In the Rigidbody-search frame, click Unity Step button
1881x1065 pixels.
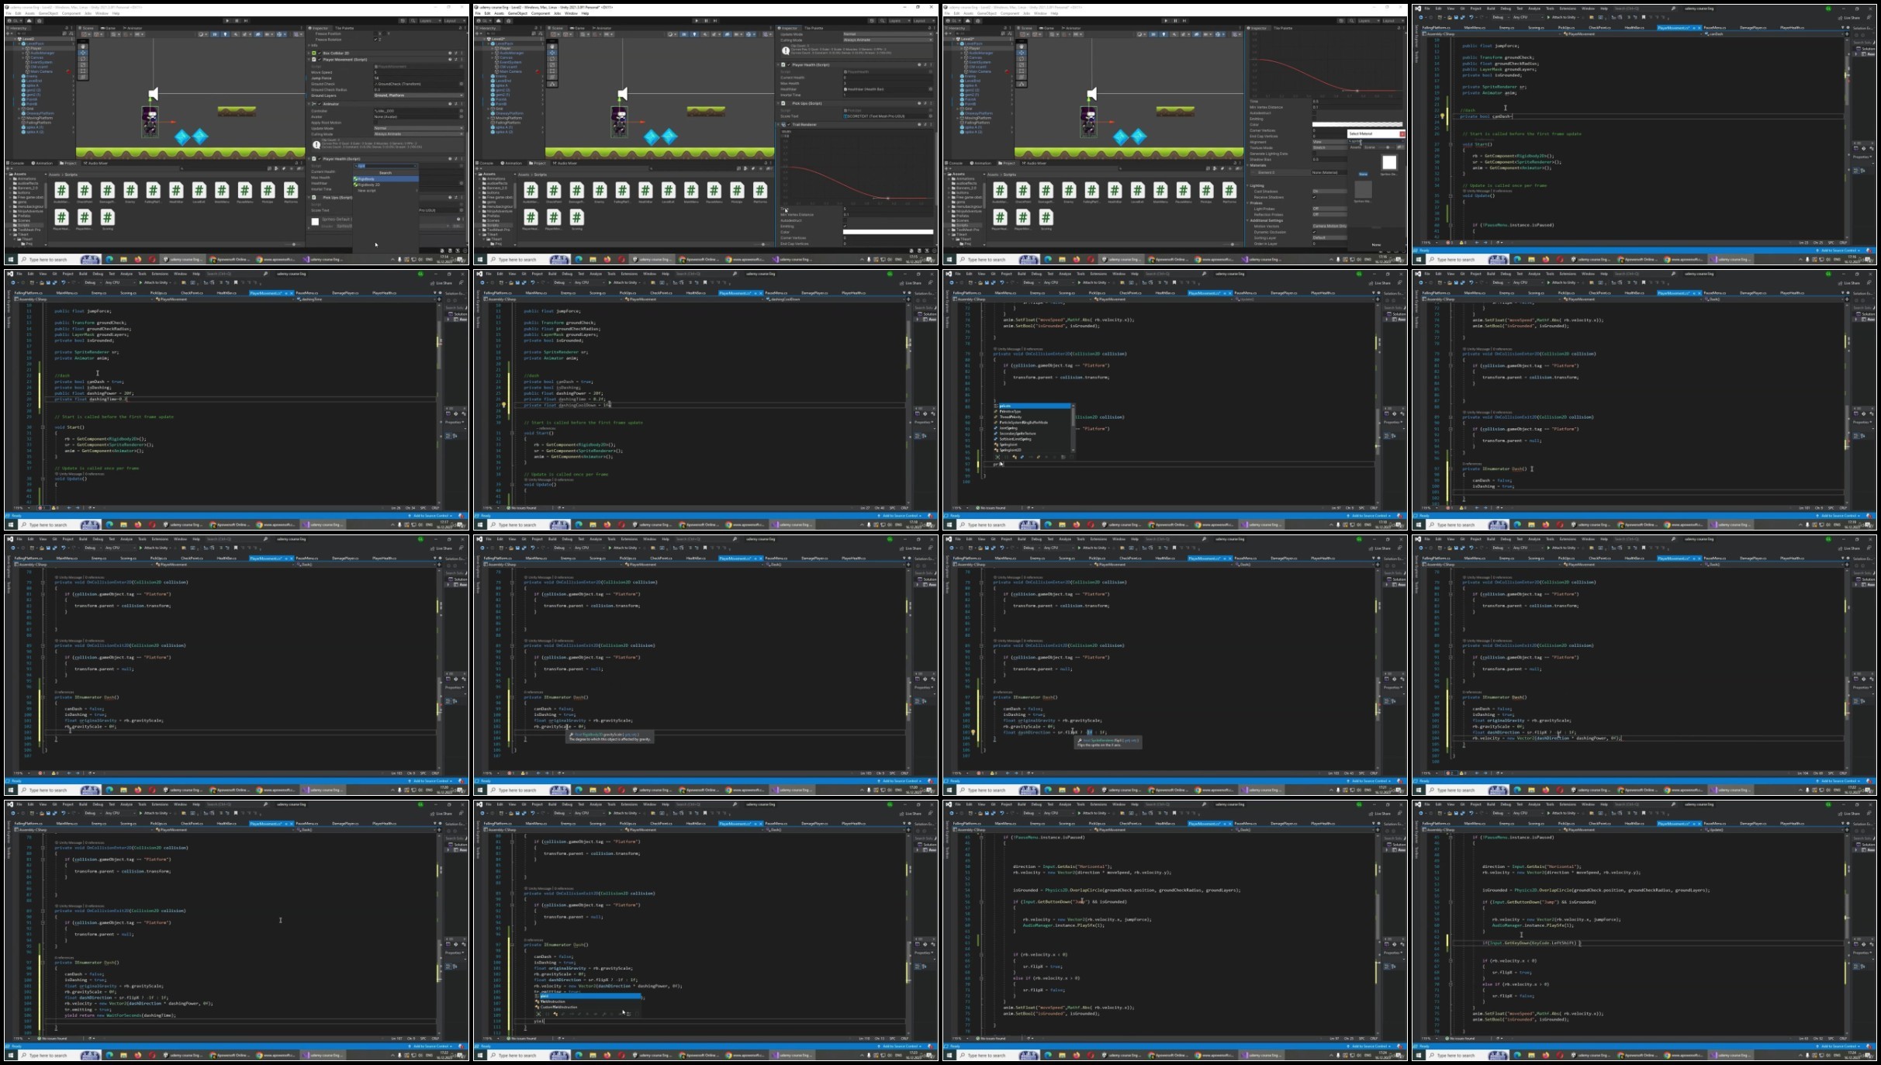246,20
